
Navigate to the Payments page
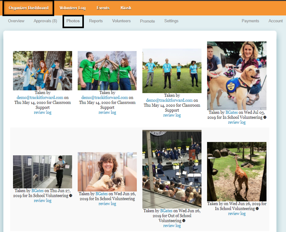(x=250, y=21)
